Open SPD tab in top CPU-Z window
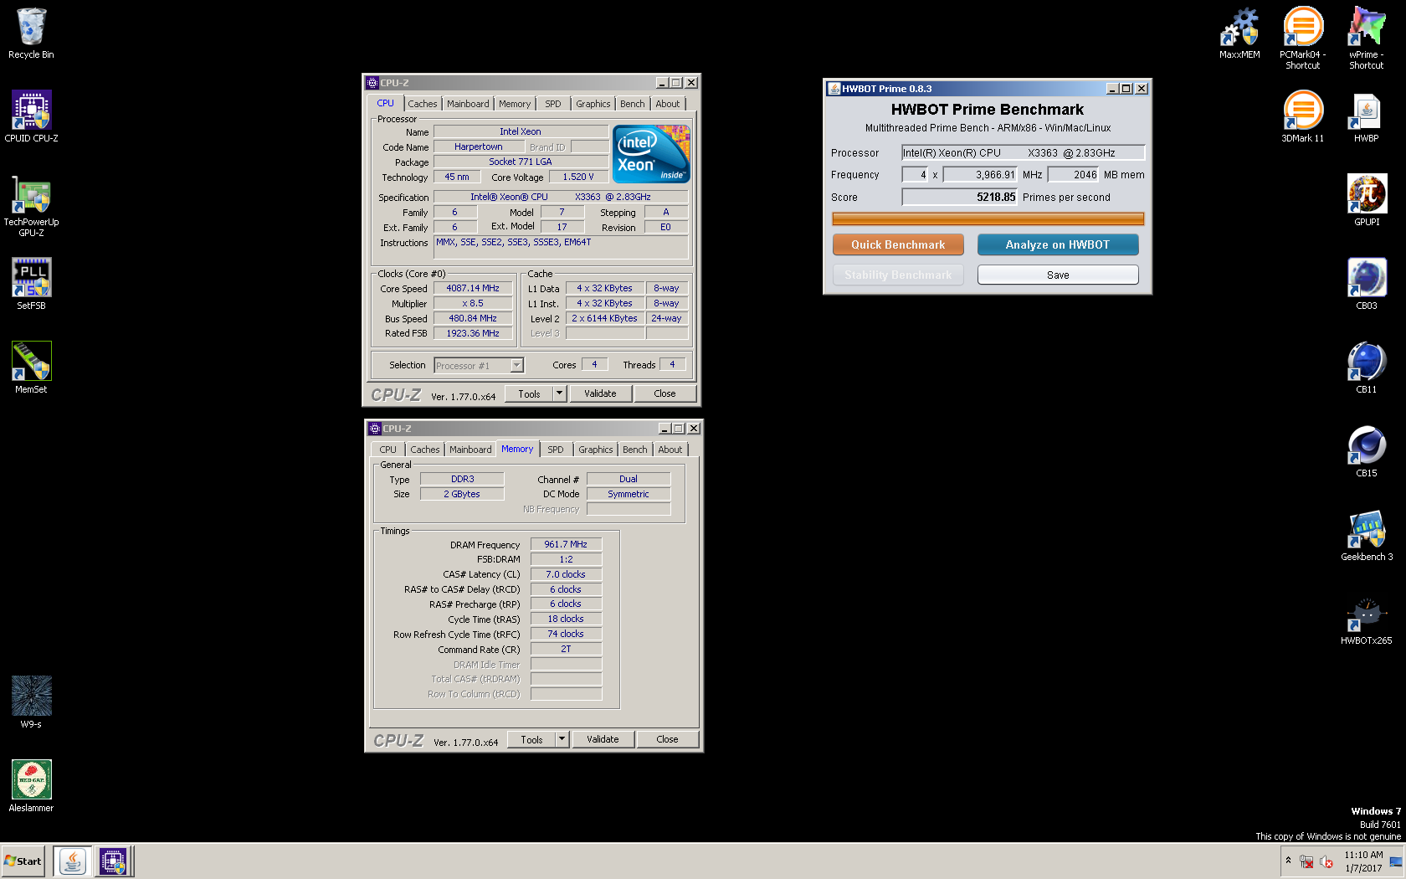The height and width of the screenshot is (879, 1406). click(x=553, y=104)
